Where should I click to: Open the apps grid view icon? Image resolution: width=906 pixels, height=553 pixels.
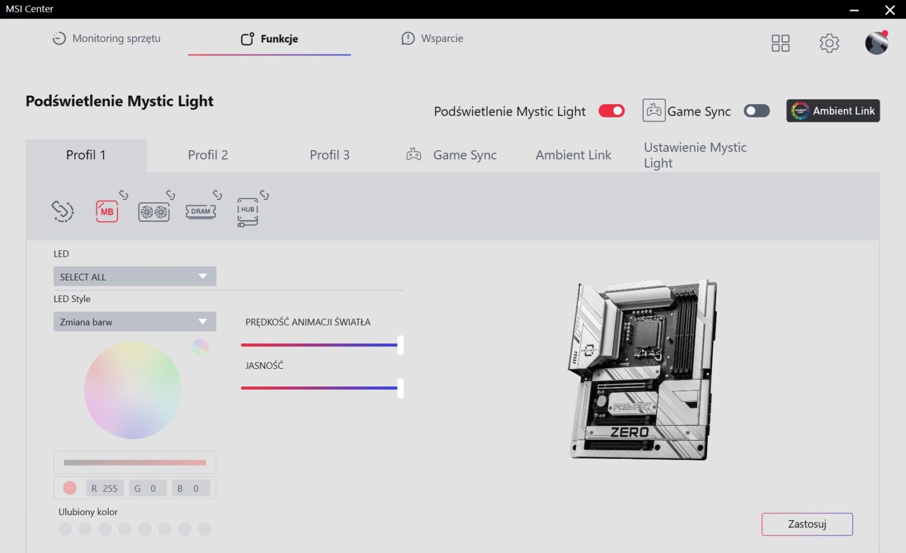point(780,43)
